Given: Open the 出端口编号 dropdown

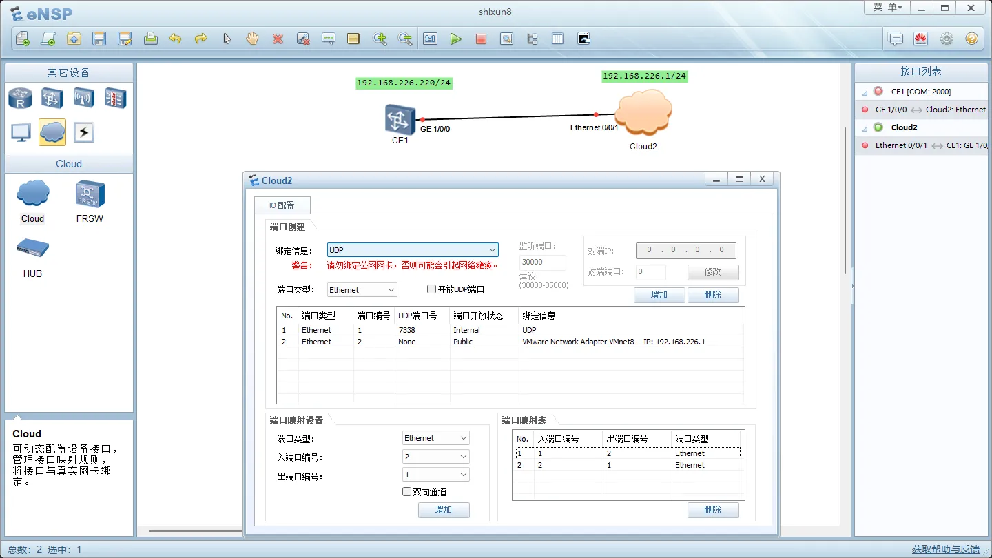Looking at the screenshot, I should click(x=436, y=475).
